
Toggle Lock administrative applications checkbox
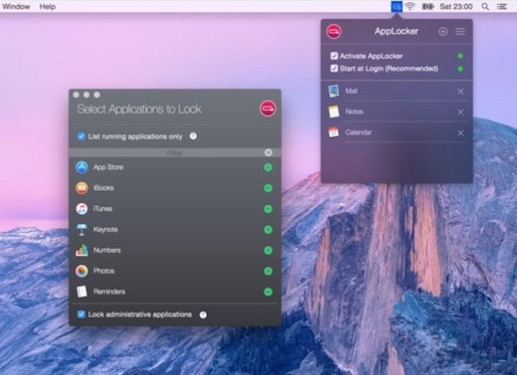click(x=81, y=314)
